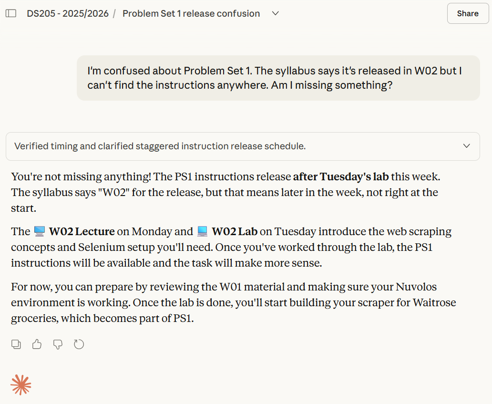Click the computer emoji before W02 Lab
This screenshot has width=492, height=404.
point(203,232)
